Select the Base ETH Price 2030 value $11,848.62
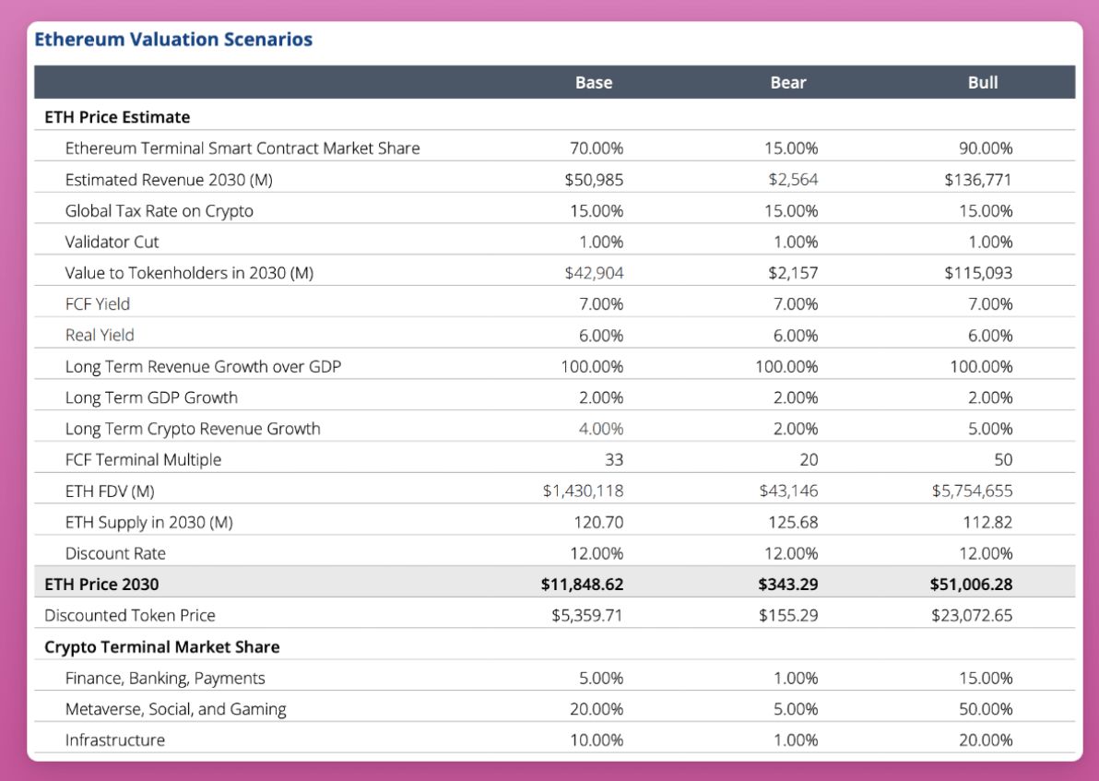1099x781 pixels. click(x=583, y=585)
